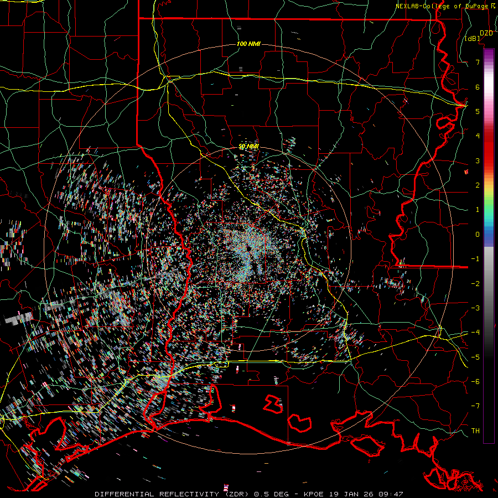Click the '-7' value on the legend
Screen dimensions: 498x498
pyautogui.click(x=475, y=406)
